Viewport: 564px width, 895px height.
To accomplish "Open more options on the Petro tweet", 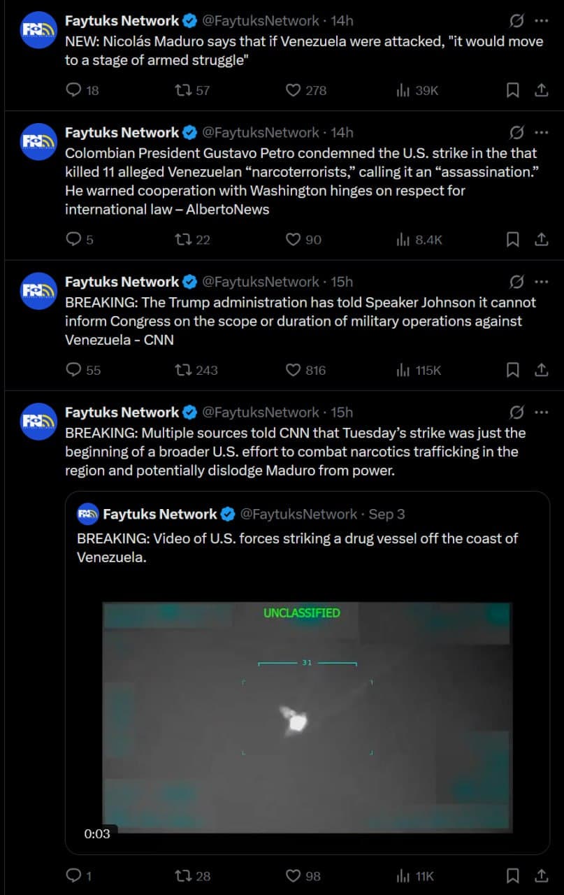I will [542, 133].
